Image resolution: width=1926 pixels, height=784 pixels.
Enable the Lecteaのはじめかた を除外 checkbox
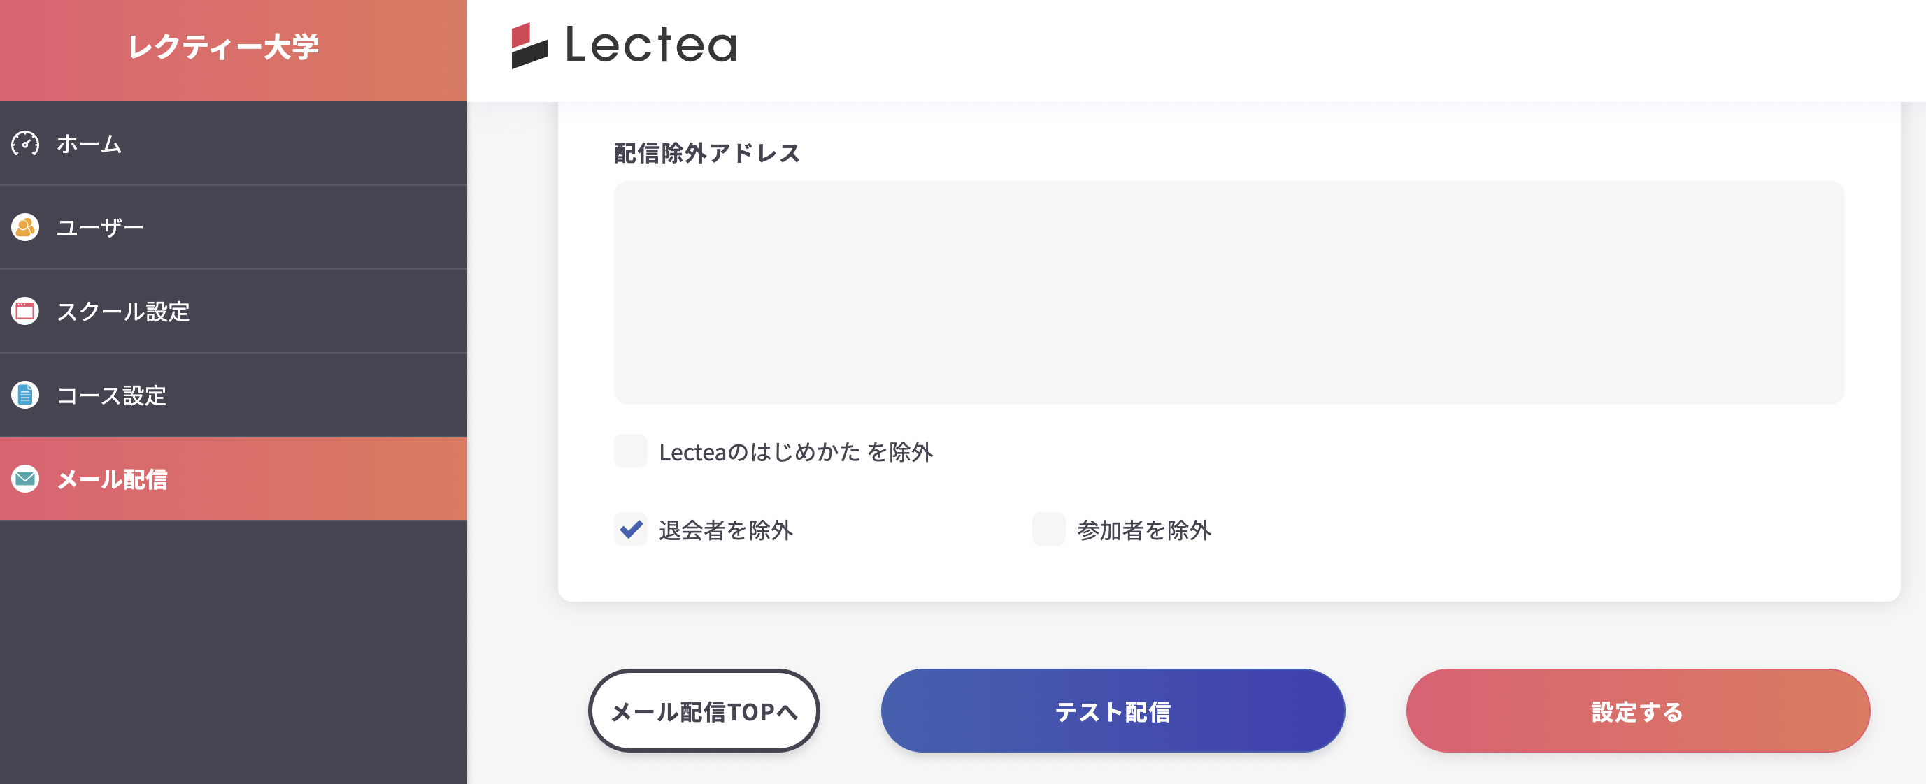[x=630, y=451]
